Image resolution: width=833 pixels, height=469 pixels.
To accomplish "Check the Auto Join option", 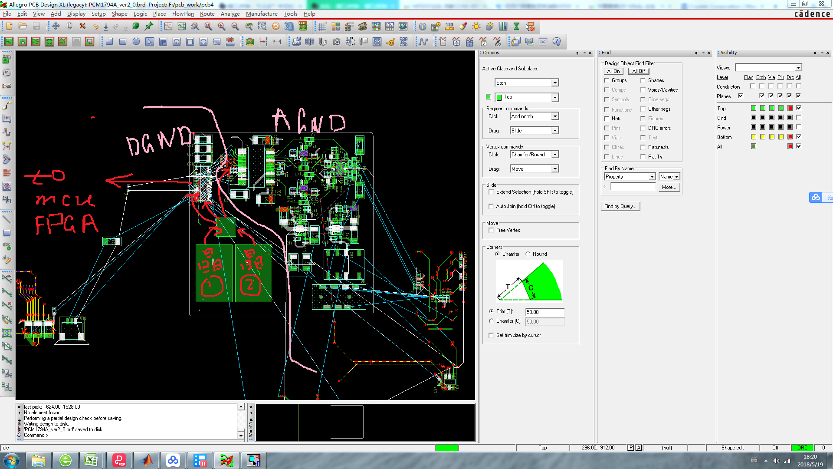I will click(491, 206).
